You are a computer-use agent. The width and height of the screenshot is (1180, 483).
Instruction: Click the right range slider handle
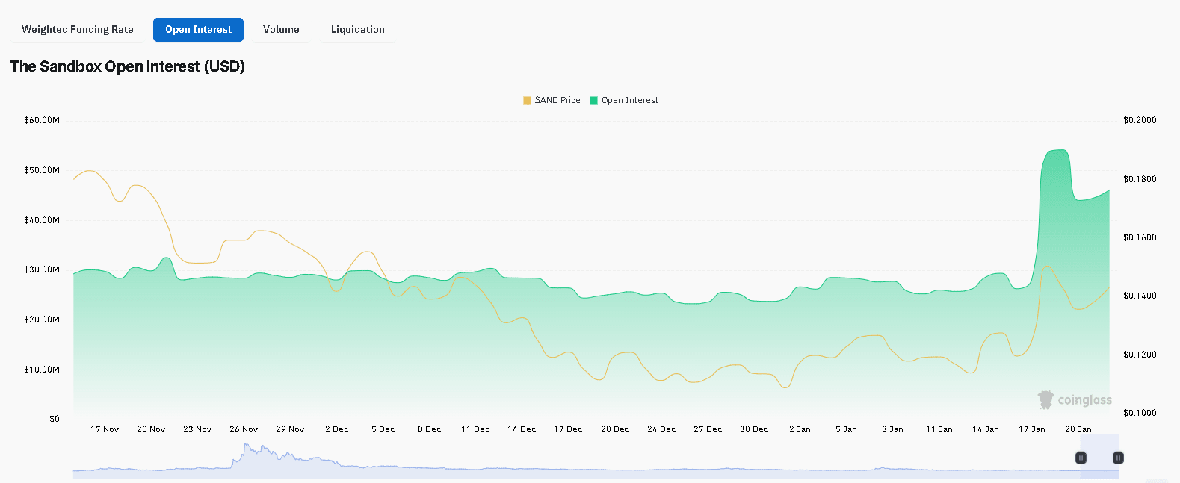[1118, 458]
